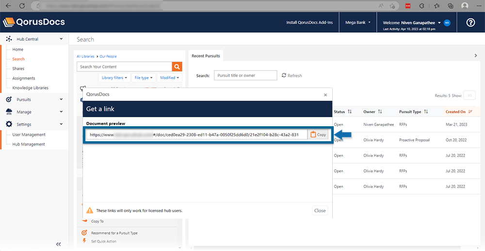Viewport: 485px width, 251px height.
Task: Collapse the Settings section chevron
Action: [61, 124]
